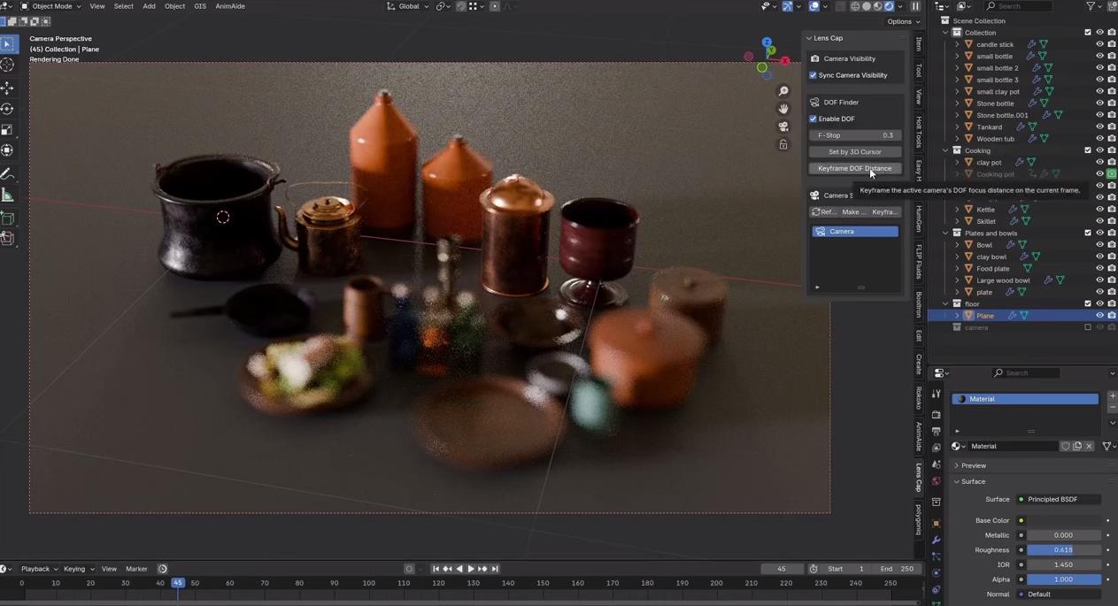
Task: Open the Playback dropdown in timeline
Action: click(x=39, y=569)
